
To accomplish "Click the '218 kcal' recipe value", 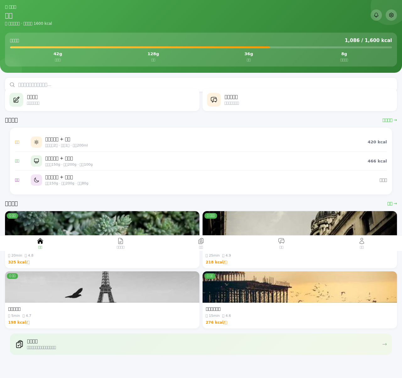I will 216,262.
